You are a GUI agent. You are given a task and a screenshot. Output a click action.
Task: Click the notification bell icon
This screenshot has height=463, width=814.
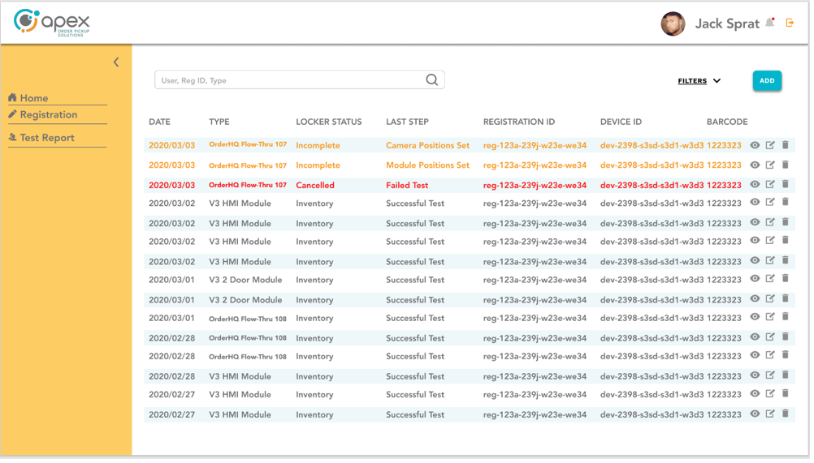pos(769,23)
